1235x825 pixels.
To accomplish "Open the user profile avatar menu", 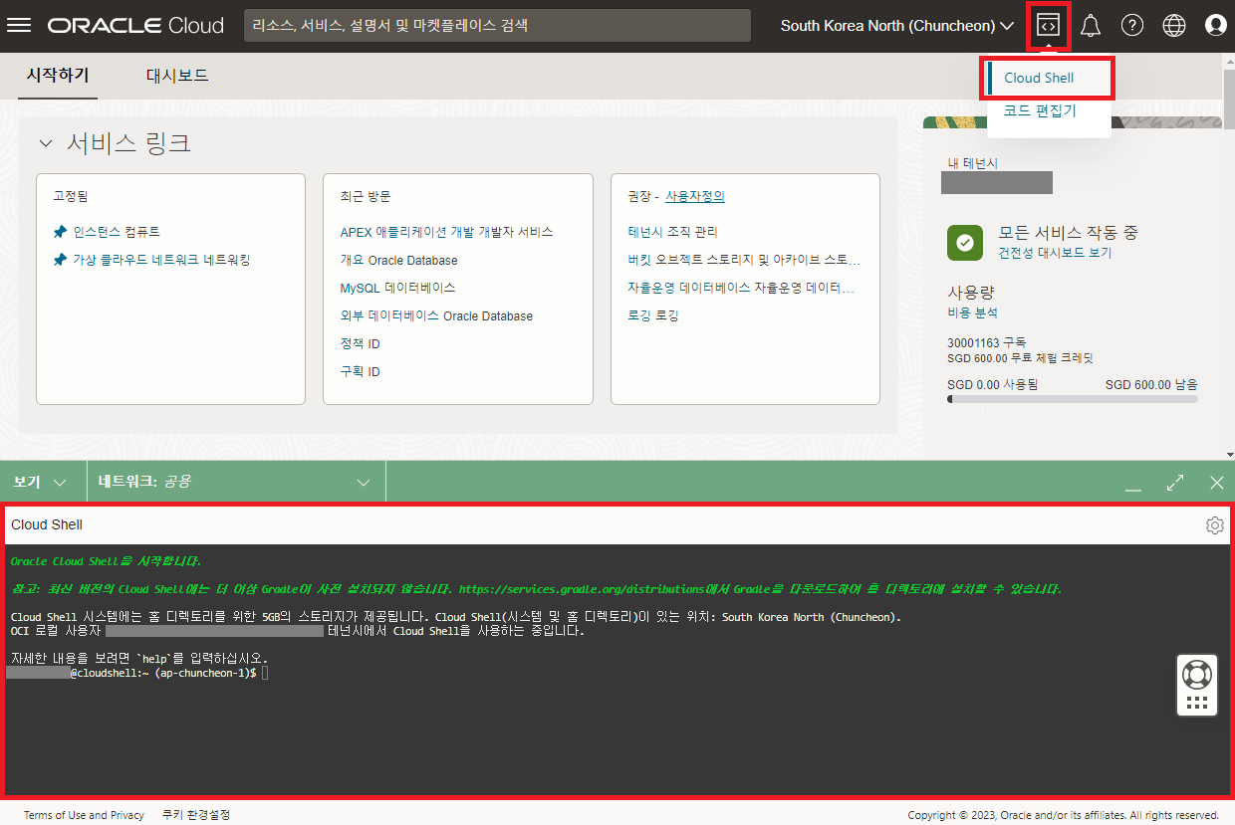I will click(1215, 26).
